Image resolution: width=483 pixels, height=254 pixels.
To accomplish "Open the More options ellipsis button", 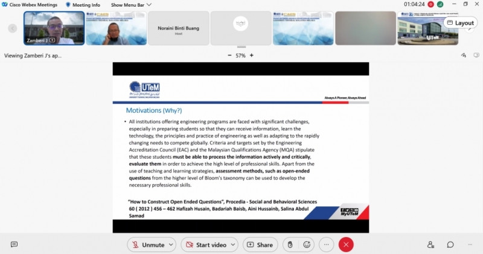I will tap(326, 245).
